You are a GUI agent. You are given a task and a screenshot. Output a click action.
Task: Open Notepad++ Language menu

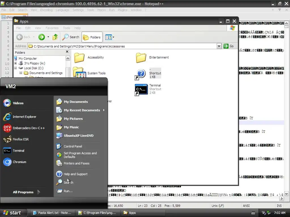(x=62, y=10)
